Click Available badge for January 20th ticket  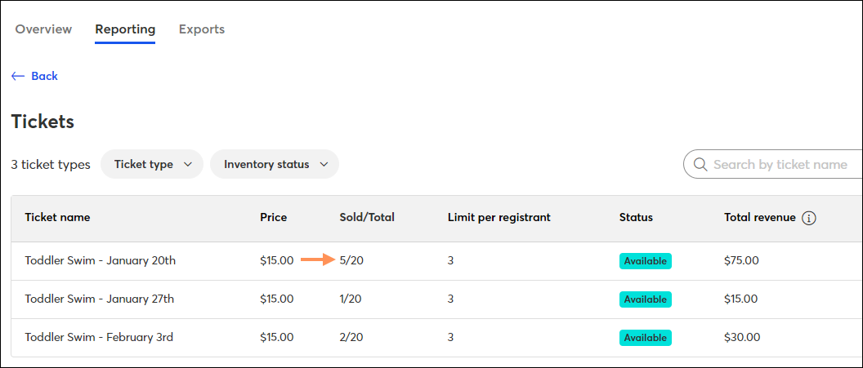[646, 261]
